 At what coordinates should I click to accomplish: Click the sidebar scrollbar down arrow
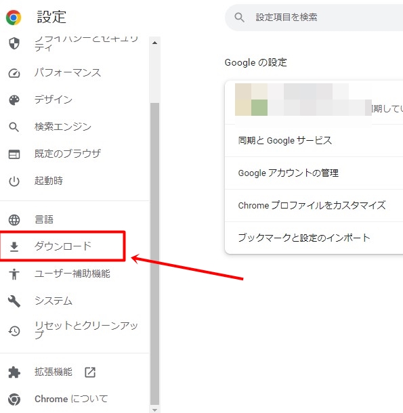tap(154, 410)
